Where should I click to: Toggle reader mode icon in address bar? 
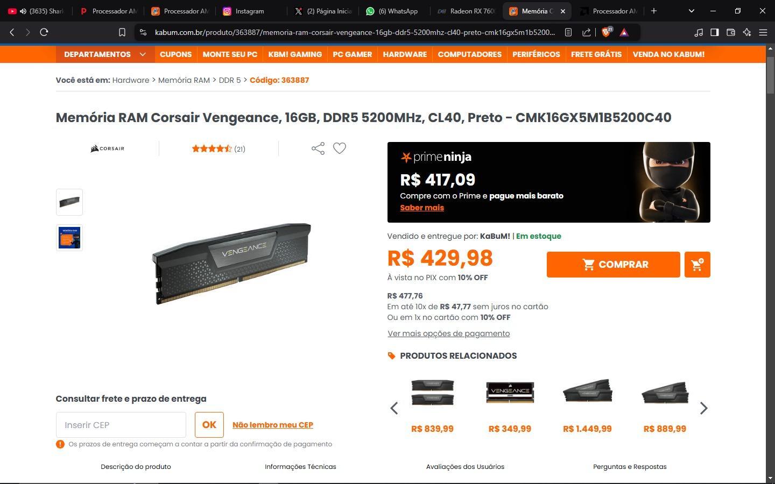click(x=568, y=32)
